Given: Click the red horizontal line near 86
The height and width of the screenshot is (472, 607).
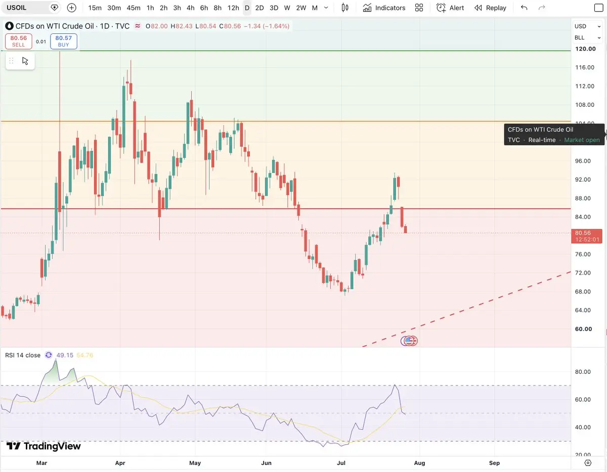Looking at the screenshot, I should point(286,208).
